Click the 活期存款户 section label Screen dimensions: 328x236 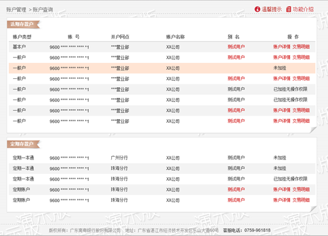click(x=22, y=24)
